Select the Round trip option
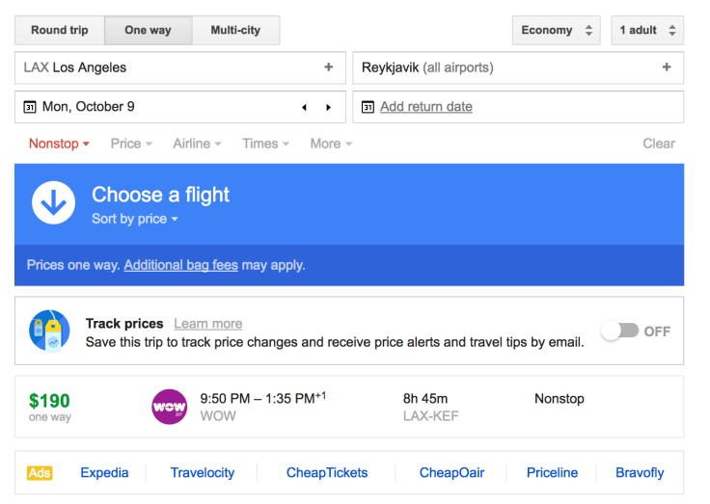This screenshot has height=504, width=710. (59, 30)
